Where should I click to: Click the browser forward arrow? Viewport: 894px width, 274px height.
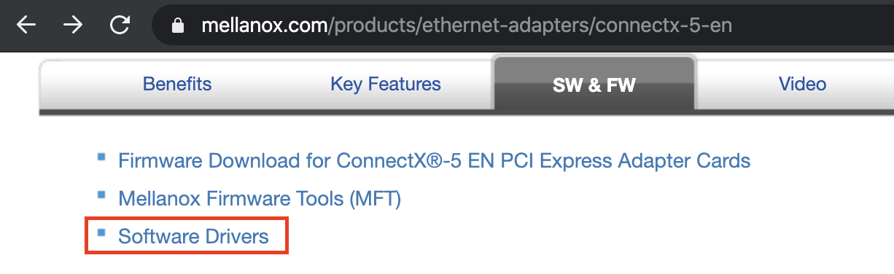(72, 26)
